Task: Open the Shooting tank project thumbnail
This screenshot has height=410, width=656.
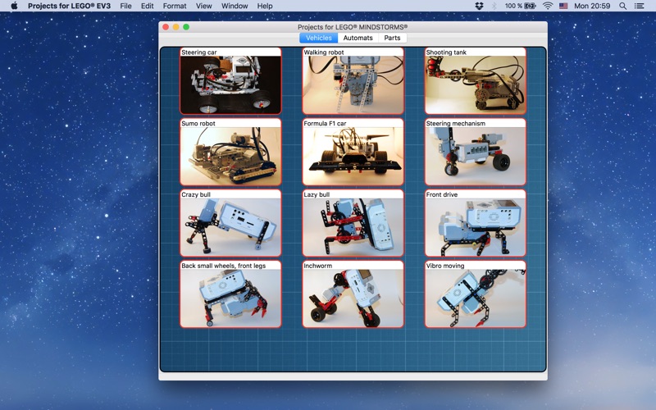Action: [476, 80]
